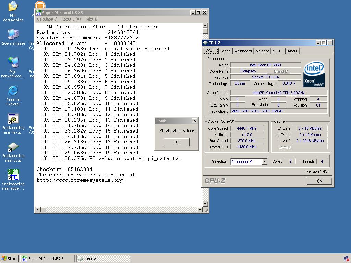351x263 pixels.
Task: Open Mijn netwerklocaties desktop icon
Action: click(x=13, y=67)
